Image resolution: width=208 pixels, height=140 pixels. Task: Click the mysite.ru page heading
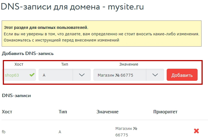pos(72,7)
